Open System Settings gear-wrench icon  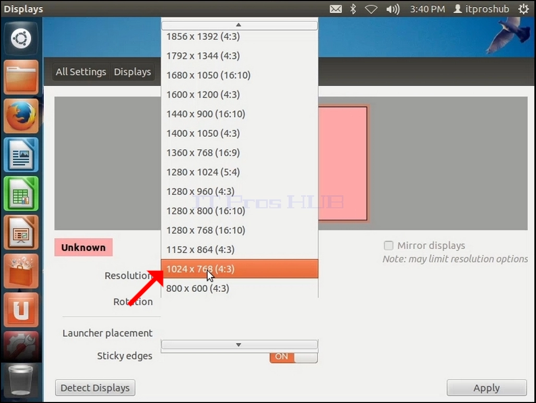[x=21, y=347]
